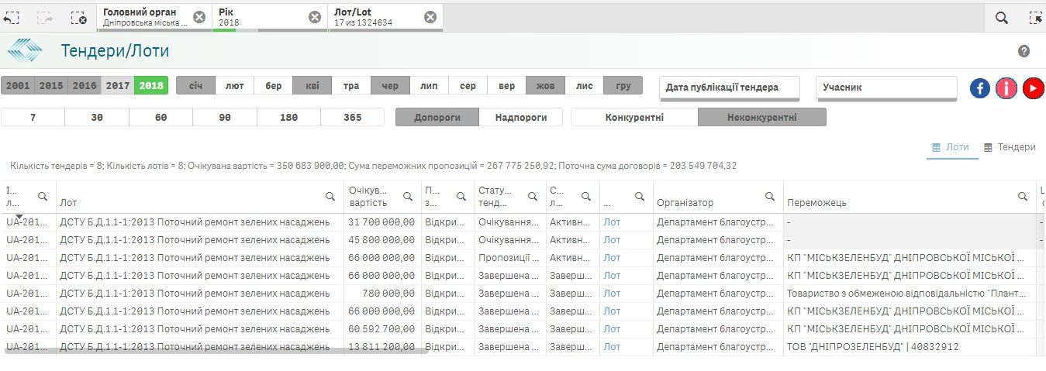Remove the Головний орган selection
The image size is (1046, 371).
(199, 17)
